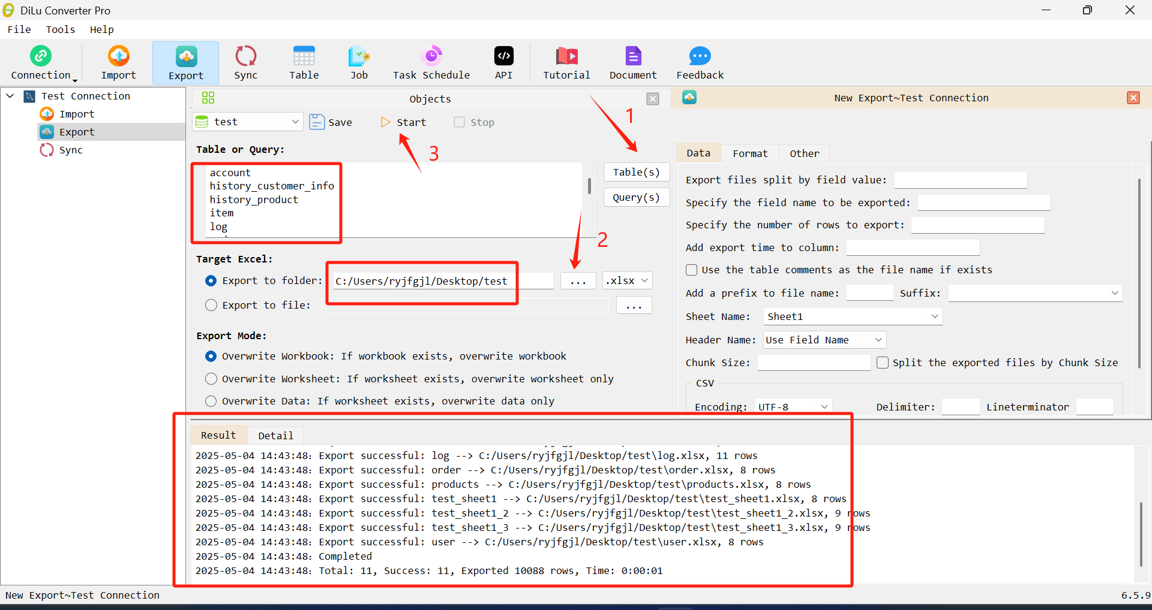Click the green Objects grid icon
The height and width of the screenshot is (610, 1152).
click(x=208, y=98)
